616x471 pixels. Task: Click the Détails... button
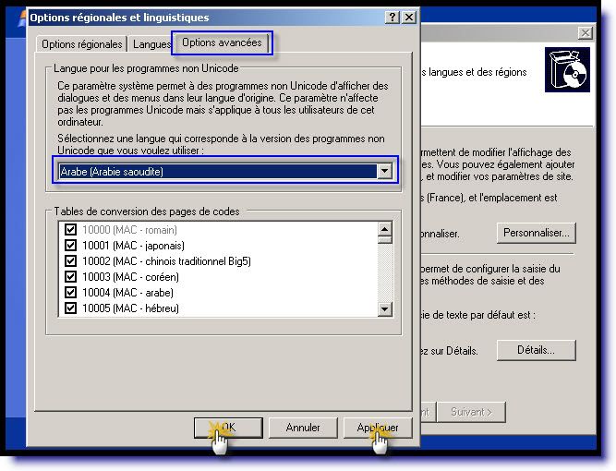[x=536, y=350]
